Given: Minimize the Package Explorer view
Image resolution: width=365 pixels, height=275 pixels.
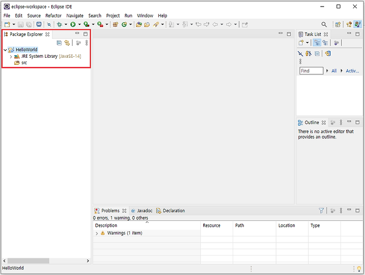Looking at the screenshot, I should pos(77,34).
